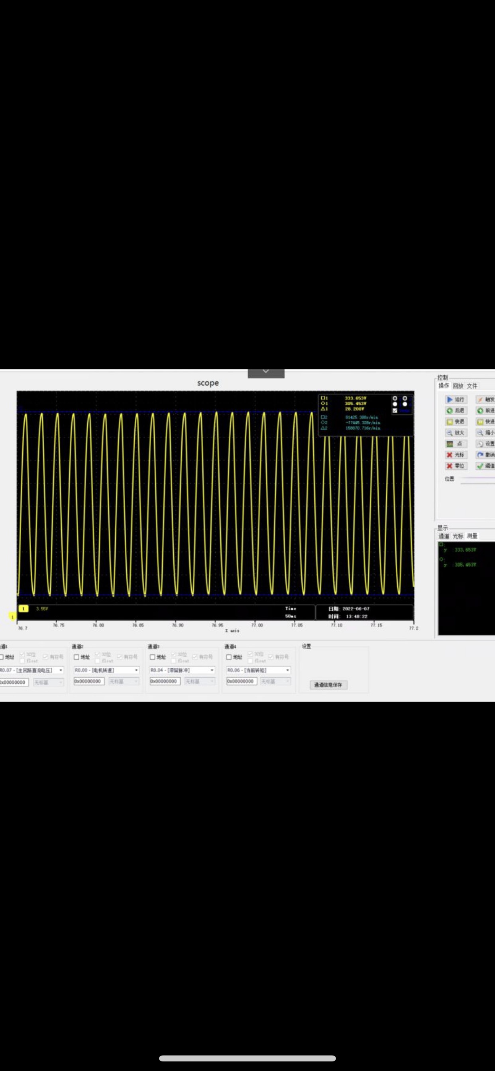
Task: Open the 通道 tab in display panel
Action: [444, 536]
